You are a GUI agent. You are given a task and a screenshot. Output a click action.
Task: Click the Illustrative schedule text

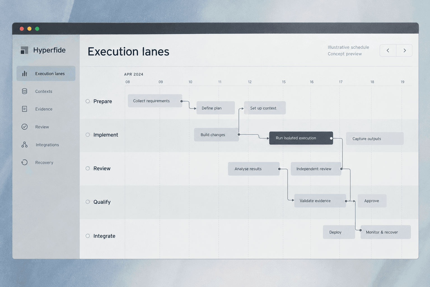click(x=349, y=47)
